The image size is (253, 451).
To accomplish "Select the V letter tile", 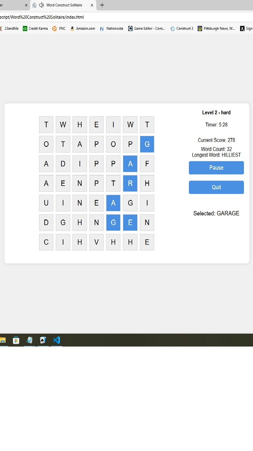I will pos(96,242).
